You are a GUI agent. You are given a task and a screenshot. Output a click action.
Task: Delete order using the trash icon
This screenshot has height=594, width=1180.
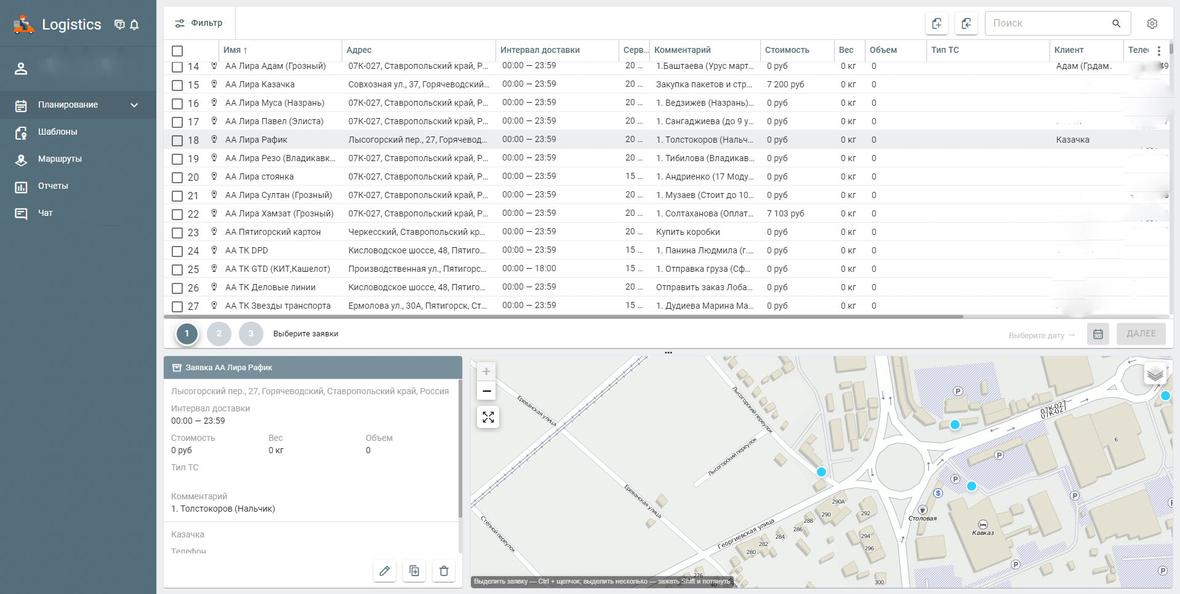tap(444, 571)
